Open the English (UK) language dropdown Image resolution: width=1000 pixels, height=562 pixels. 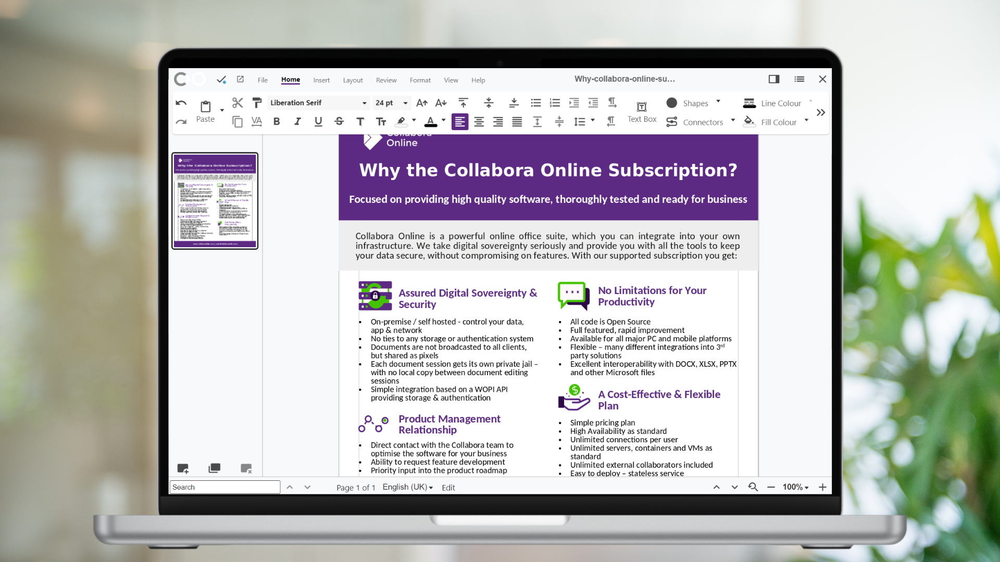(407, 487)
